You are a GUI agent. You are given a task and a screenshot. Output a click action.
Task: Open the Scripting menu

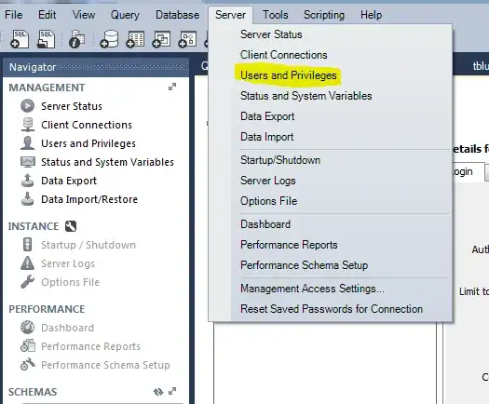(x=324, y=15)
